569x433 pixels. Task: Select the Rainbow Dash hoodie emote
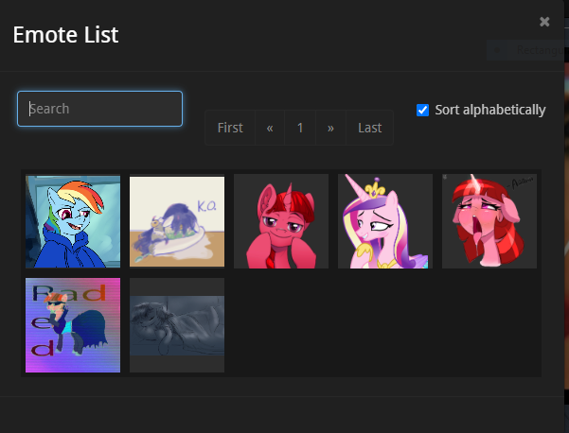pos(73,221)
